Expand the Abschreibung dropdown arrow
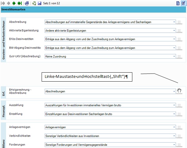This screenshot has width=187, height=148. pyautogui.click(x=174, y=22)
